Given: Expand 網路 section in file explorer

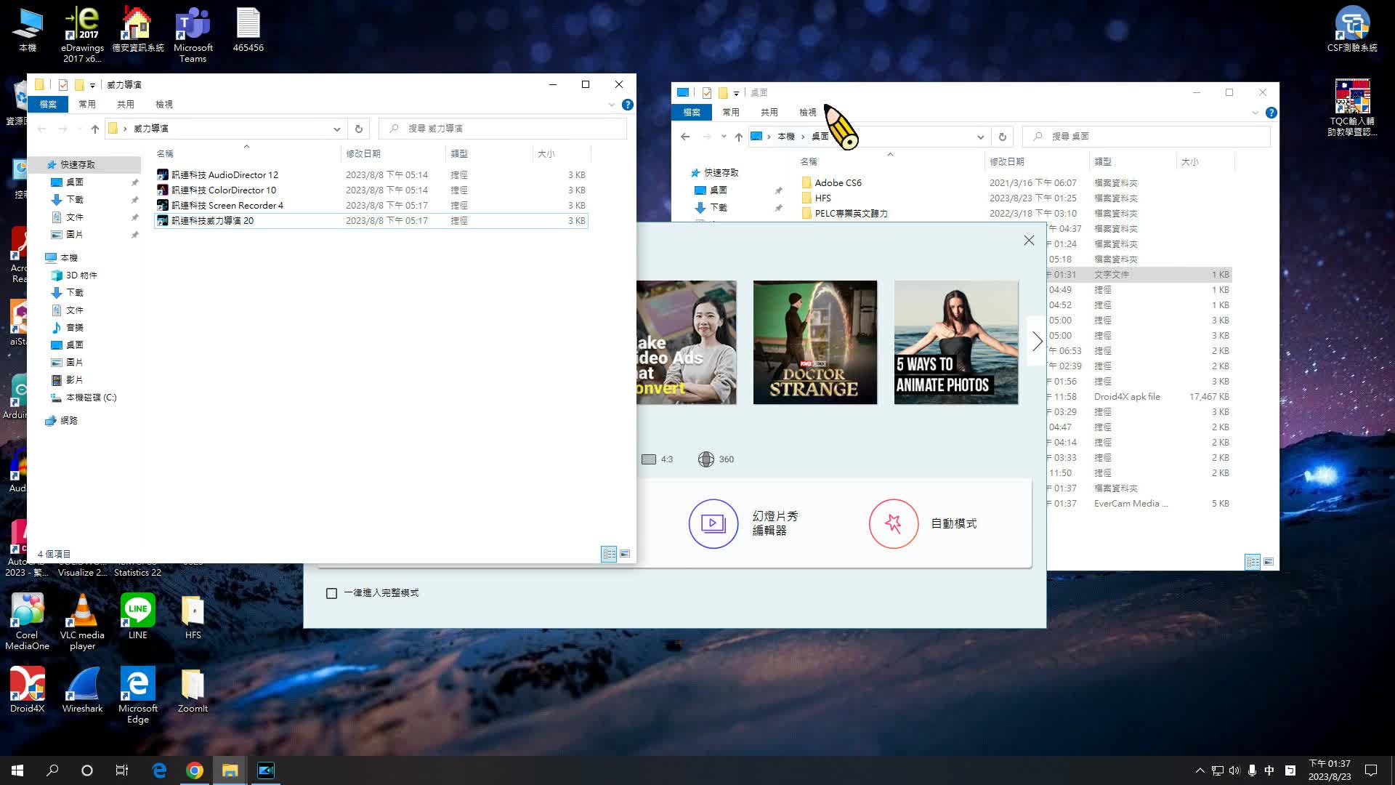Looking at the screenshot, I should [39, 420].
